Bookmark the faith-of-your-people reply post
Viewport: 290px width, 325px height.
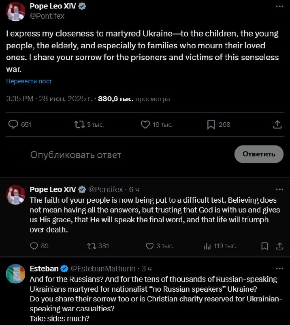264,246
